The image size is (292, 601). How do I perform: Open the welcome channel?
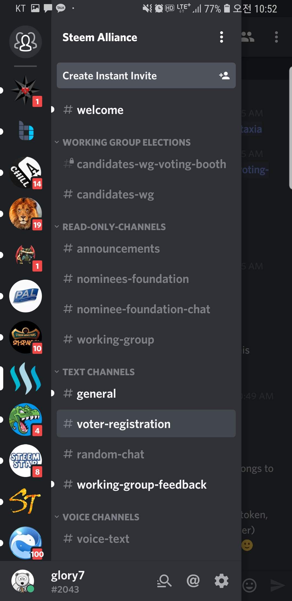point(100,110)
